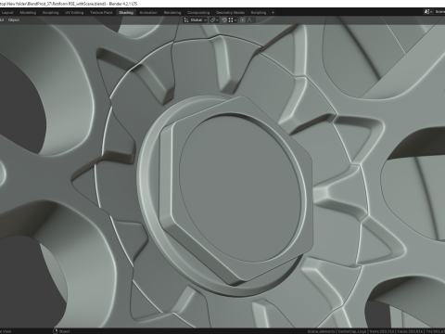445x334 pixels.
Task: Switch to the Scripting workspace tab
Action: [x=259, y=13]
